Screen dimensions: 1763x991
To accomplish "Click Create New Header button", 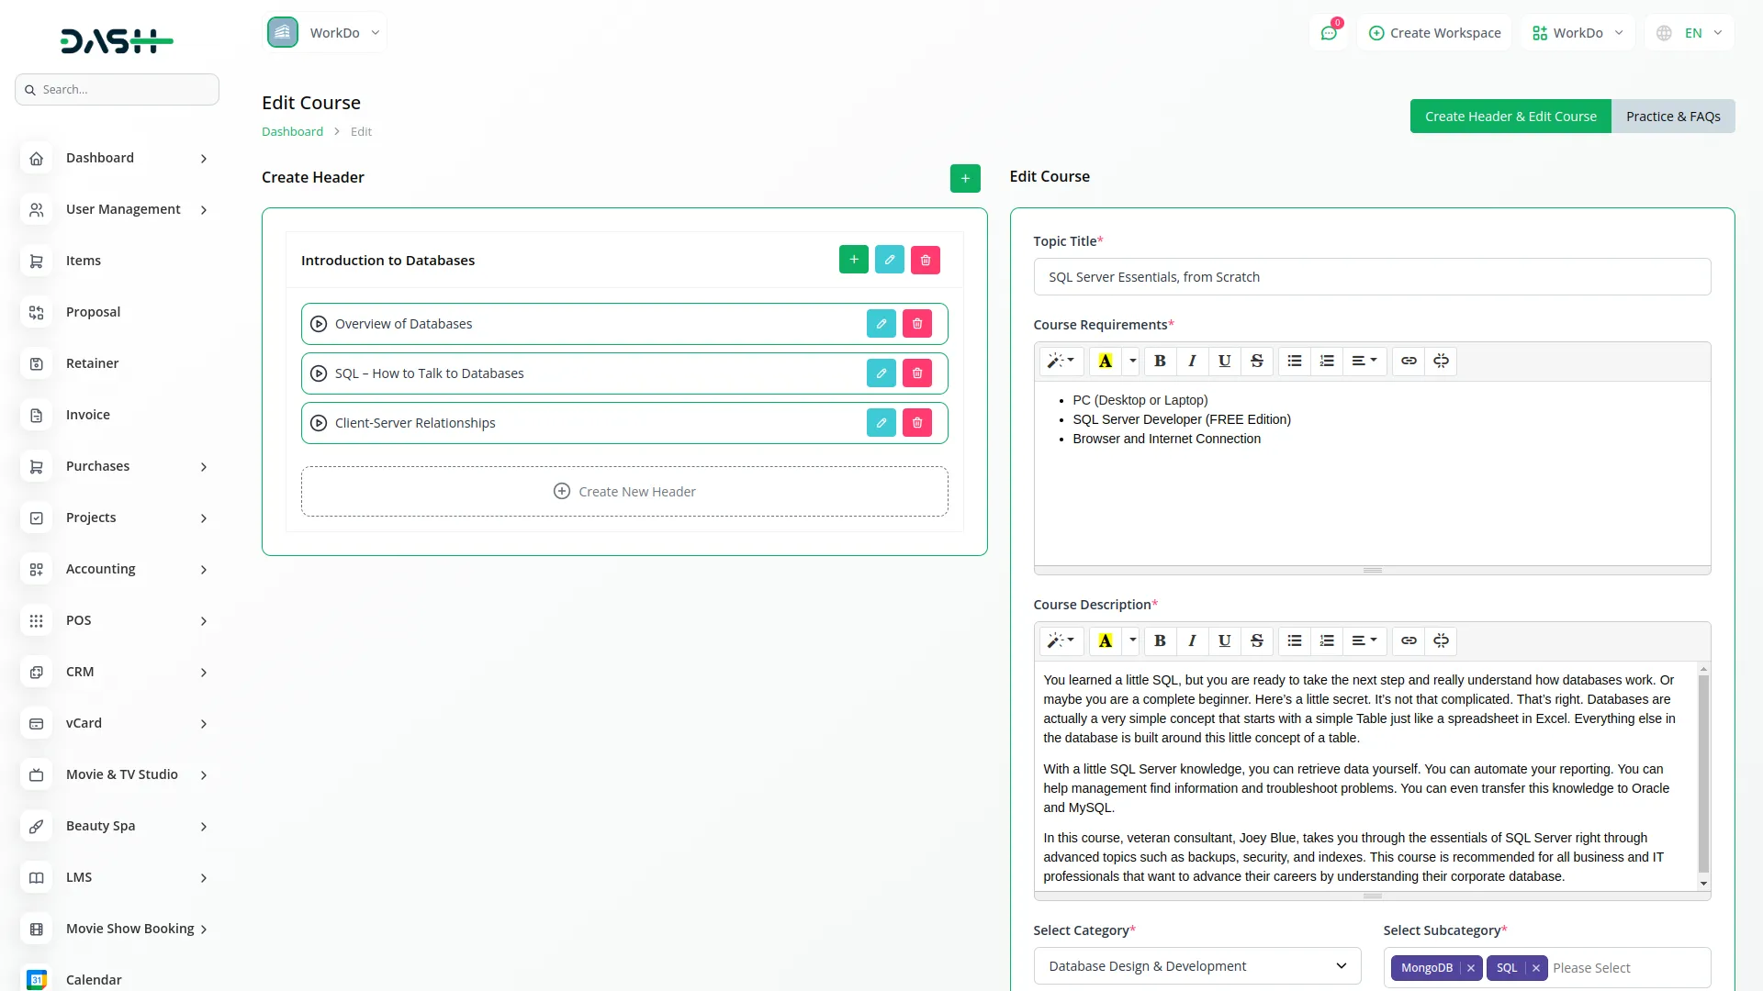I will pos(624,492).
